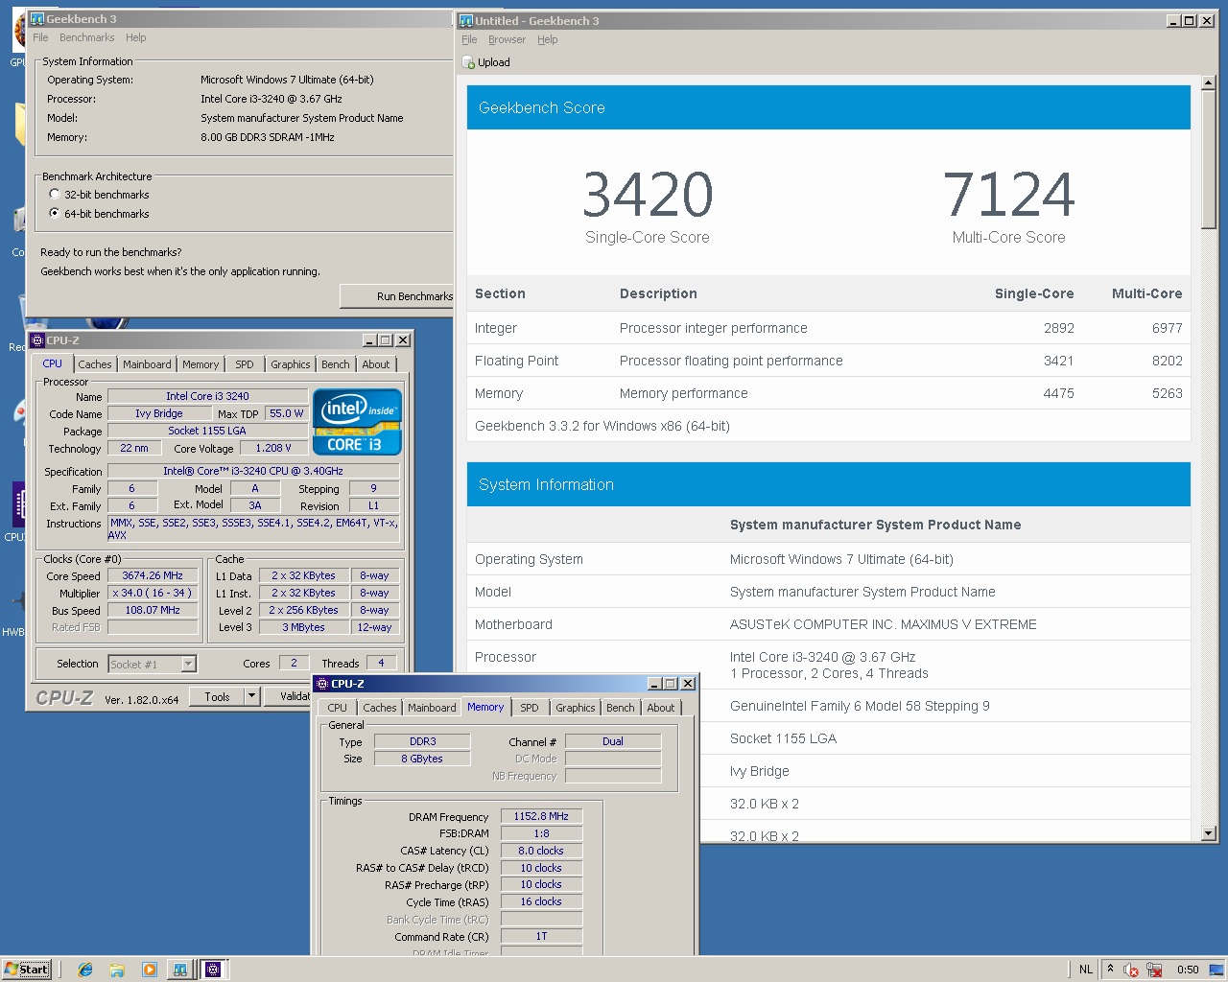Viewport: 1228px width, 982px height.
Task: Click the lower CPU-Z window title icon
Action: coord(322,684)
